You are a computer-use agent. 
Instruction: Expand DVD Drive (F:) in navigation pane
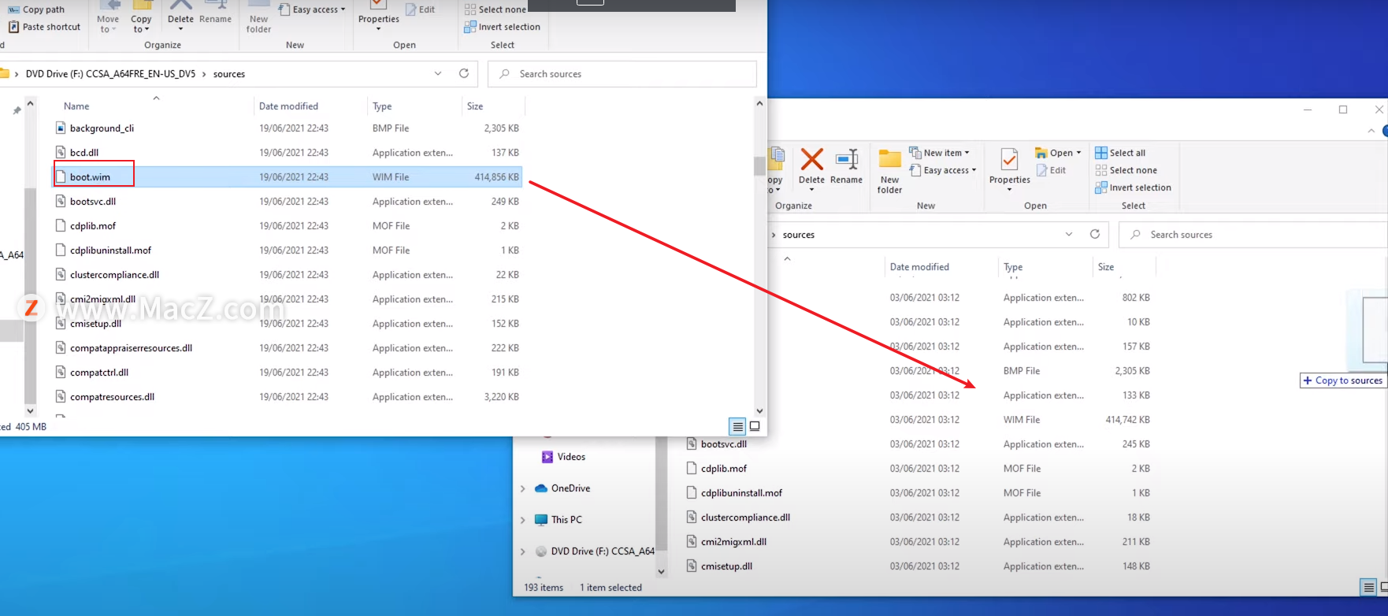click(x=522, y=551)
